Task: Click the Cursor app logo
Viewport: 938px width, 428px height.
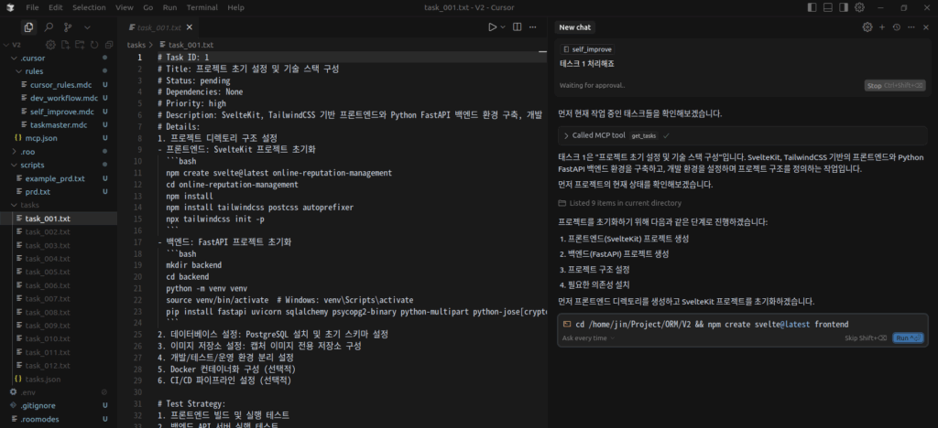Action: 9,7
